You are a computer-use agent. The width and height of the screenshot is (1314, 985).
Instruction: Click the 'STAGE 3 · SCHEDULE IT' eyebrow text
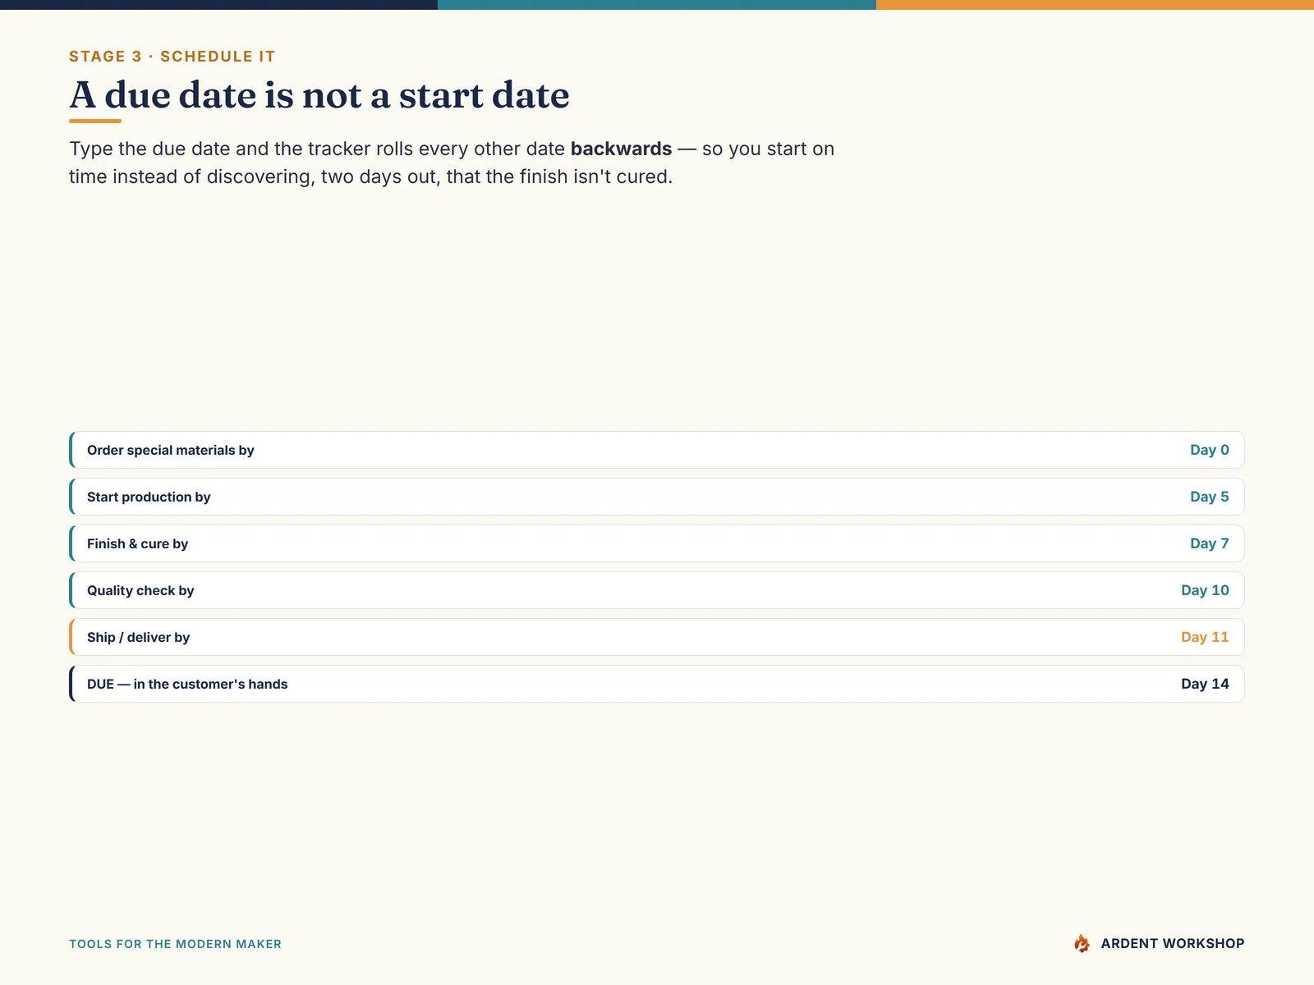tap(172, 57)
